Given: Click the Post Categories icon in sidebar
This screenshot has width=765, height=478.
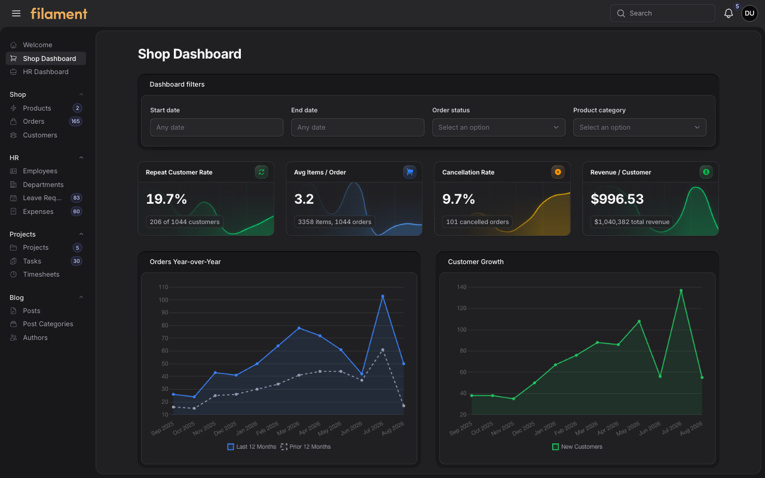Looking at the screenshot, I should click(x=14, y=324).
